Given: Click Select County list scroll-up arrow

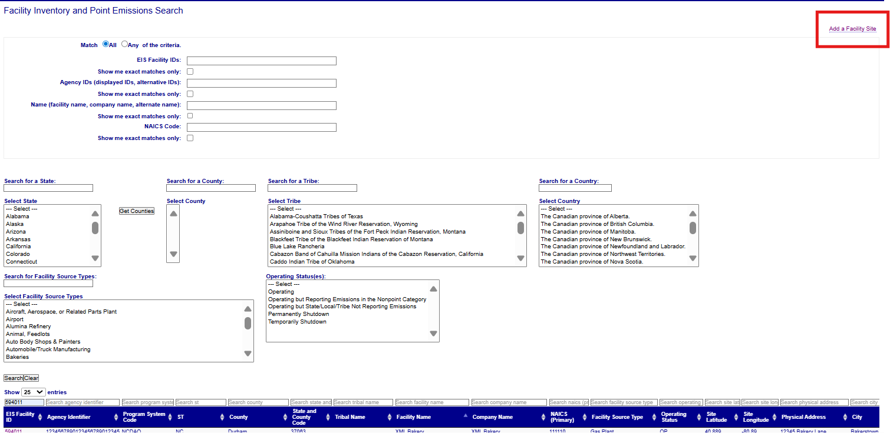Looking at the screenshot, I should click(173, 214).
